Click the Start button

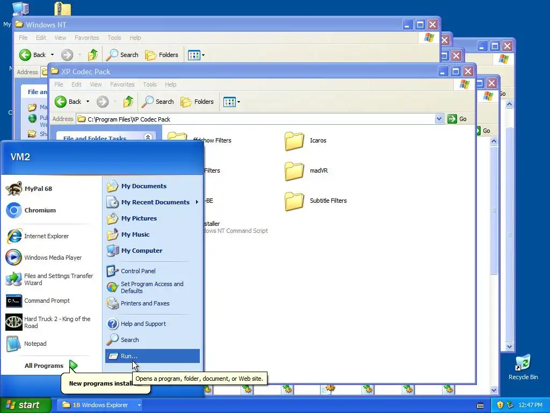[x=26, y=405]
